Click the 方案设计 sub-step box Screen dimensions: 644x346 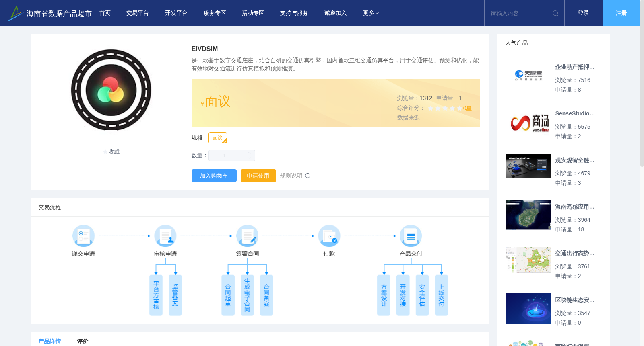[x=384, y=295]
